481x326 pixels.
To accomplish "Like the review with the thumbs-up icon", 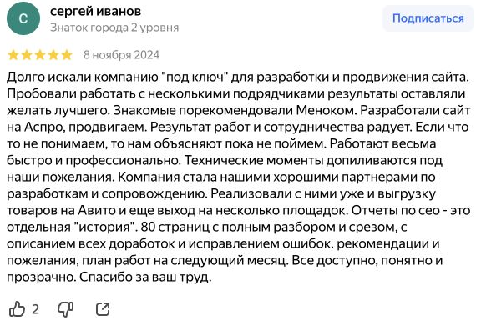I will click(x=17, y=308).
